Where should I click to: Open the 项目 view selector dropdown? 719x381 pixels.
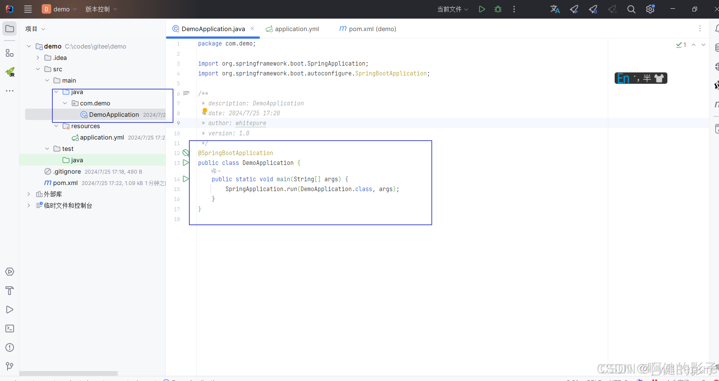tap(35, 29)
